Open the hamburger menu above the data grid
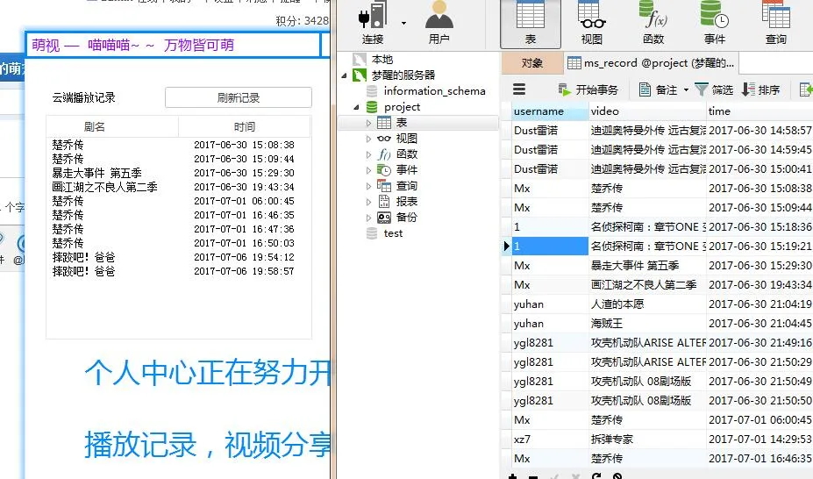Screen dimensions: 813x479 coord(519,89)
